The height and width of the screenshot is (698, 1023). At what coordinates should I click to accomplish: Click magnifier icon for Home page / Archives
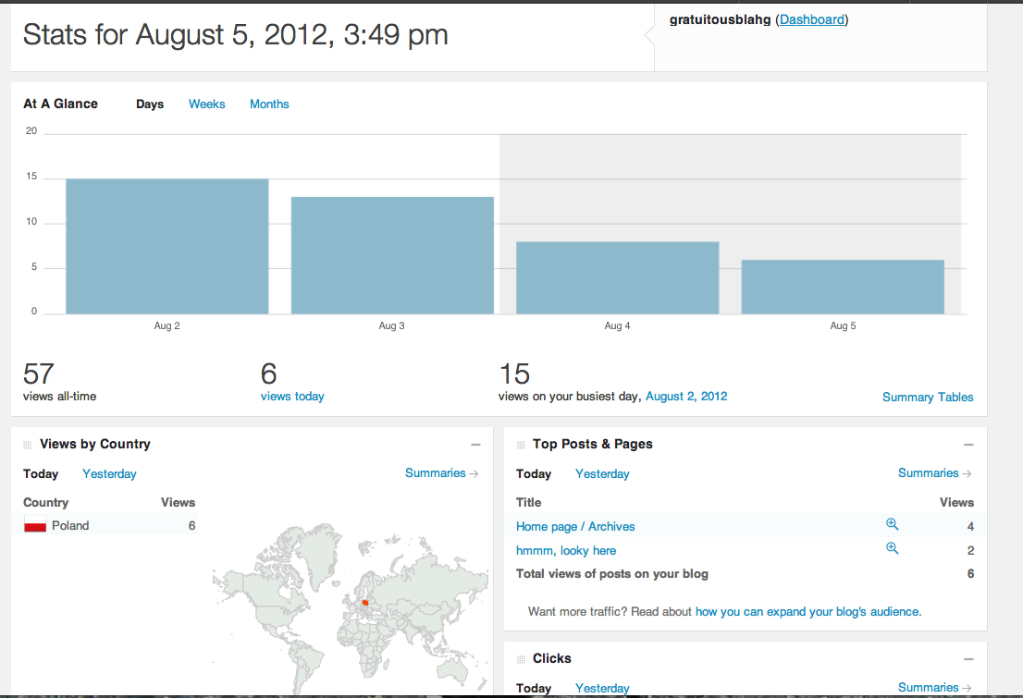[892, 524]
